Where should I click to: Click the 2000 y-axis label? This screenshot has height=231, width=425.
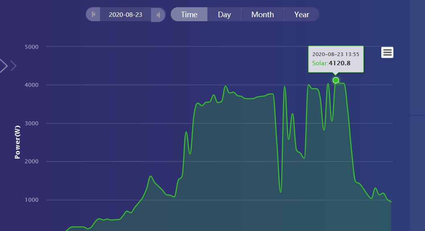click(x=32, y=161)
